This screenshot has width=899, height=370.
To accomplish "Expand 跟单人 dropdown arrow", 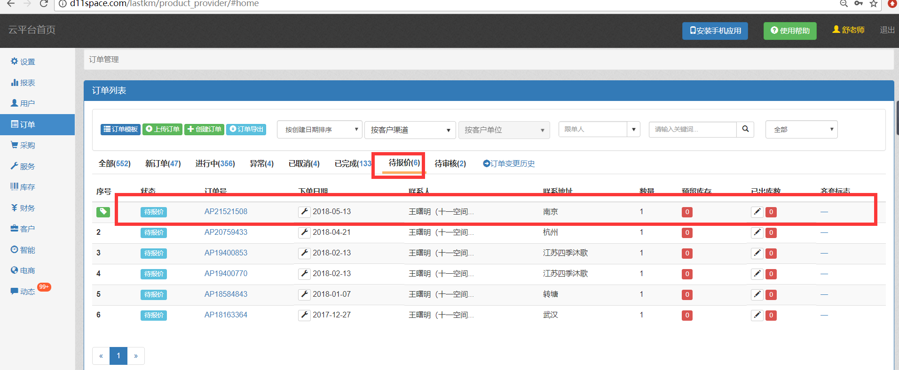I will [633, 129].
